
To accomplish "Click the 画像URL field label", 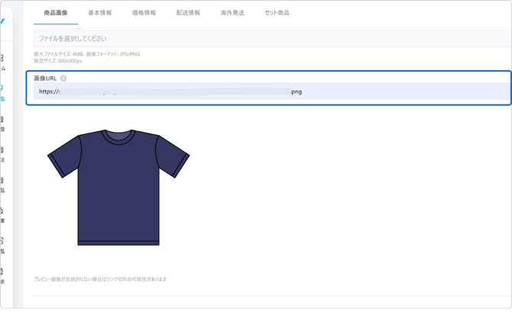I will [x=45, y=79].
